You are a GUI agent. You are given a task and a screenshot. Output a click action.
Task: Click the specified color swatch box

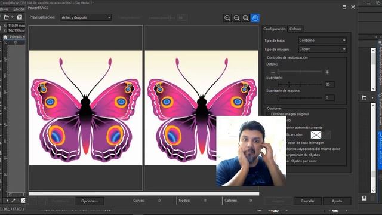(316, 134)
